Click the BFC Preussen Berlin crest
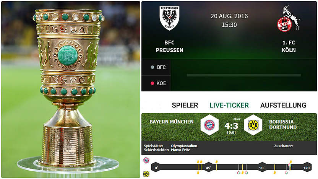The height and width of the screenshot is (179, 318). click(x=169, y=18)
